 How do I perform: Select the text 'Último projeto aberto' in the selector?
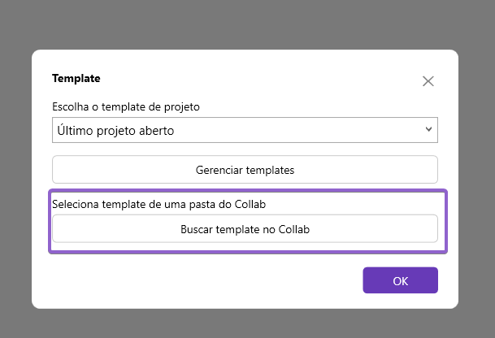coord(115,131)
